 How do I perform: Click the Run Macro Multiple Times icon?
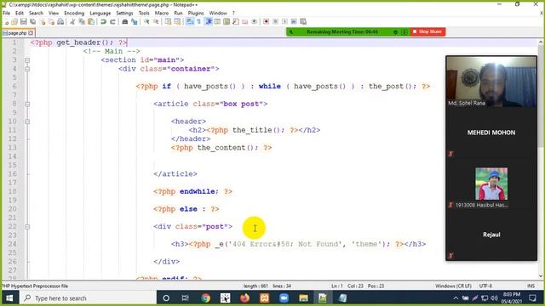(x=294, y=22)
